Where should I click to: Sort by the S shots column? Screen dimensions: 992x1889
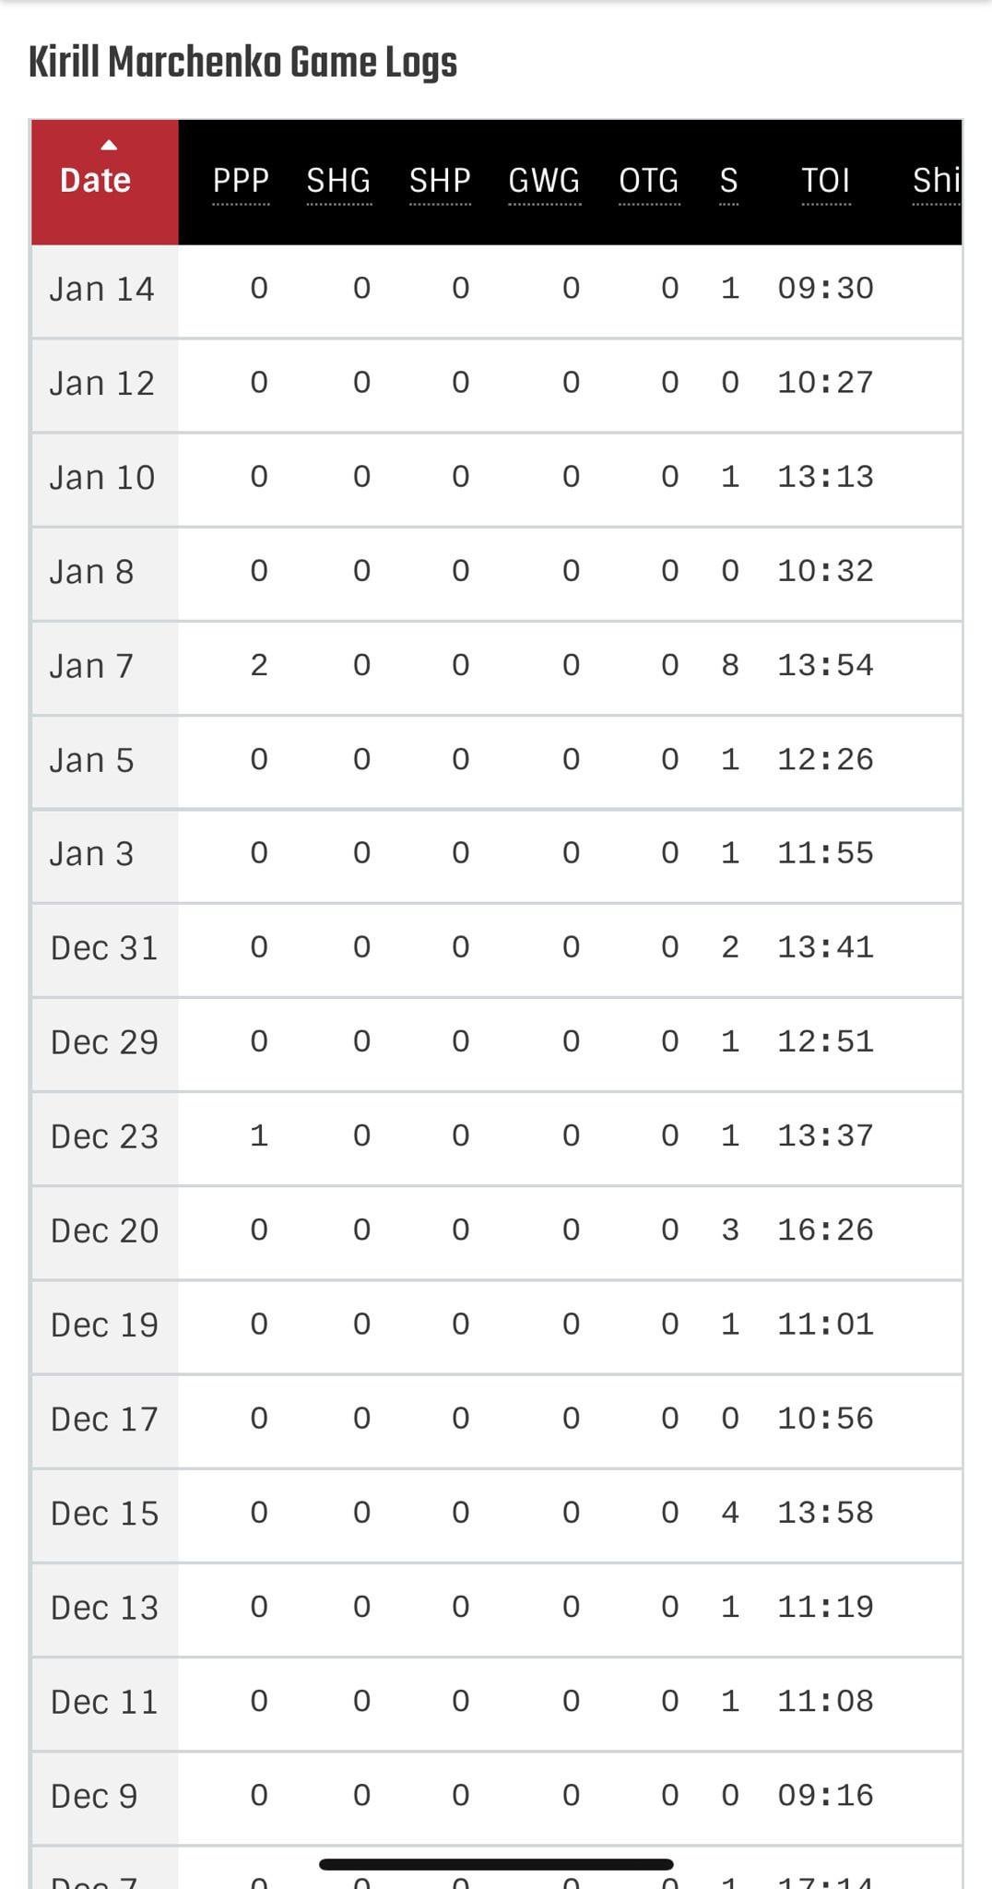tap(728, 181)
